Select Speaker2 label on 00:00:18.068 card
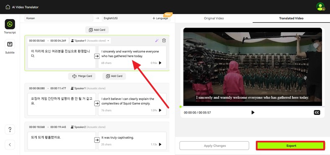Screen dimensions: 330x155 tap(88, 127)
